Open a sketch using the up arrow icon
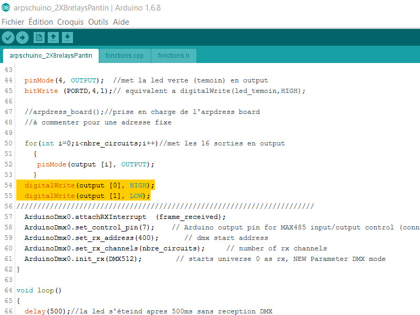 pyautogui.click(x=54, y=37)
